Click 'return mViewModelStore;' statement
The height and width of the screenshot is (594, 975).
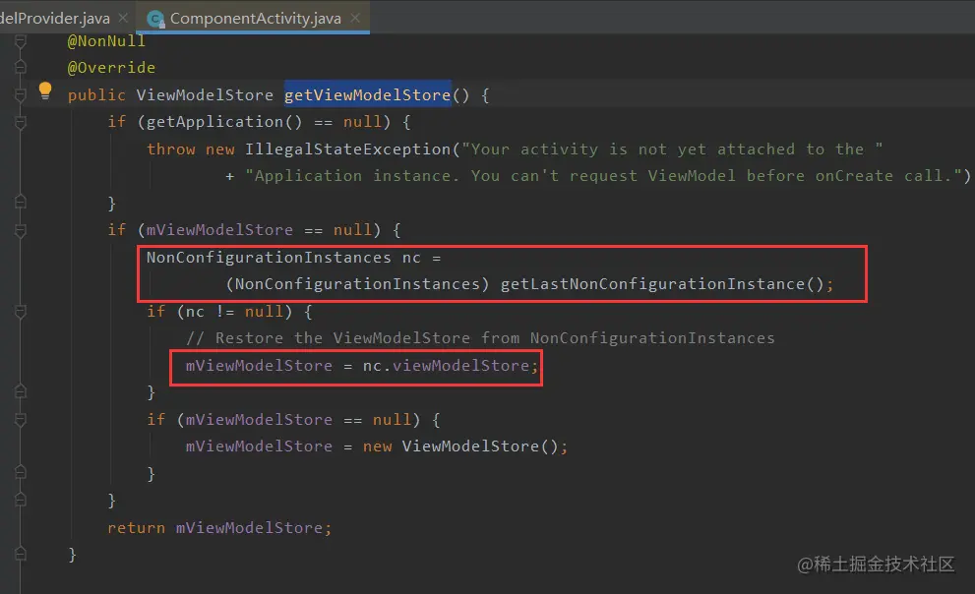pyautogui.click(x=219, y=527)
